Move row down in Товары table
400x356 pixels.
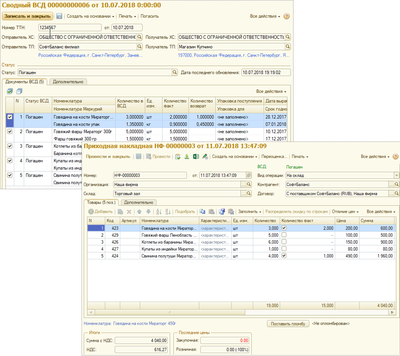tap(148, 212)
